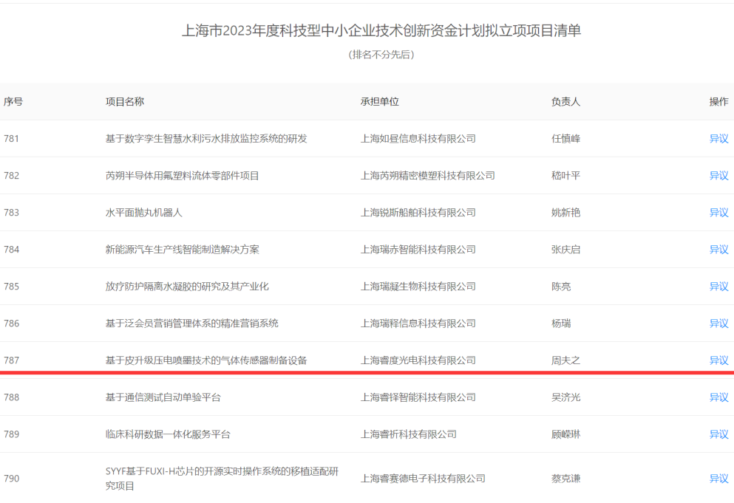This screenshot has width=734, height=503.
Task: Select project 临床科研数据一体化服务平台
Action: tap(168, 434)
